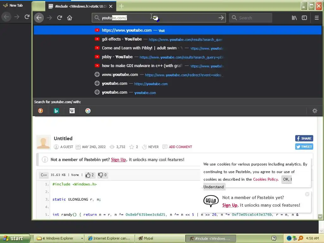Click the Search box in the toolbar

(251, 18)
